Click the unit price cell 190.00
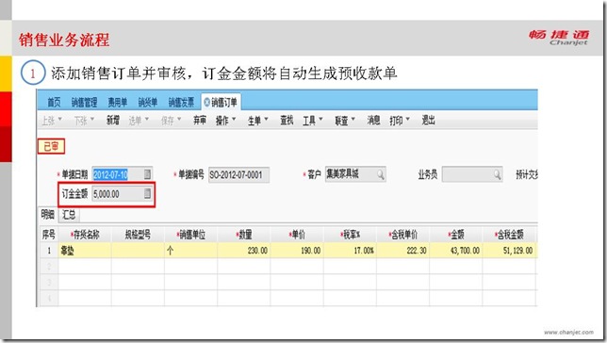This screenshot has height=343, width=607. pos(297,251)
